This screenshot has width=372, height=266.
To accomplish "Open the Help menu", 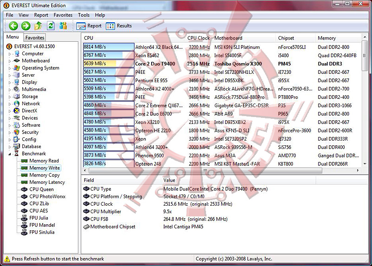I will [100, 15].
